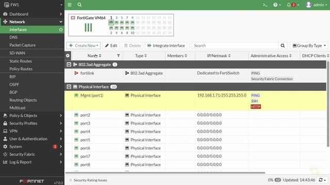This screenshot has width=330, height=185.
Task: Focus the interface Search field
Action: click(235, 46)
